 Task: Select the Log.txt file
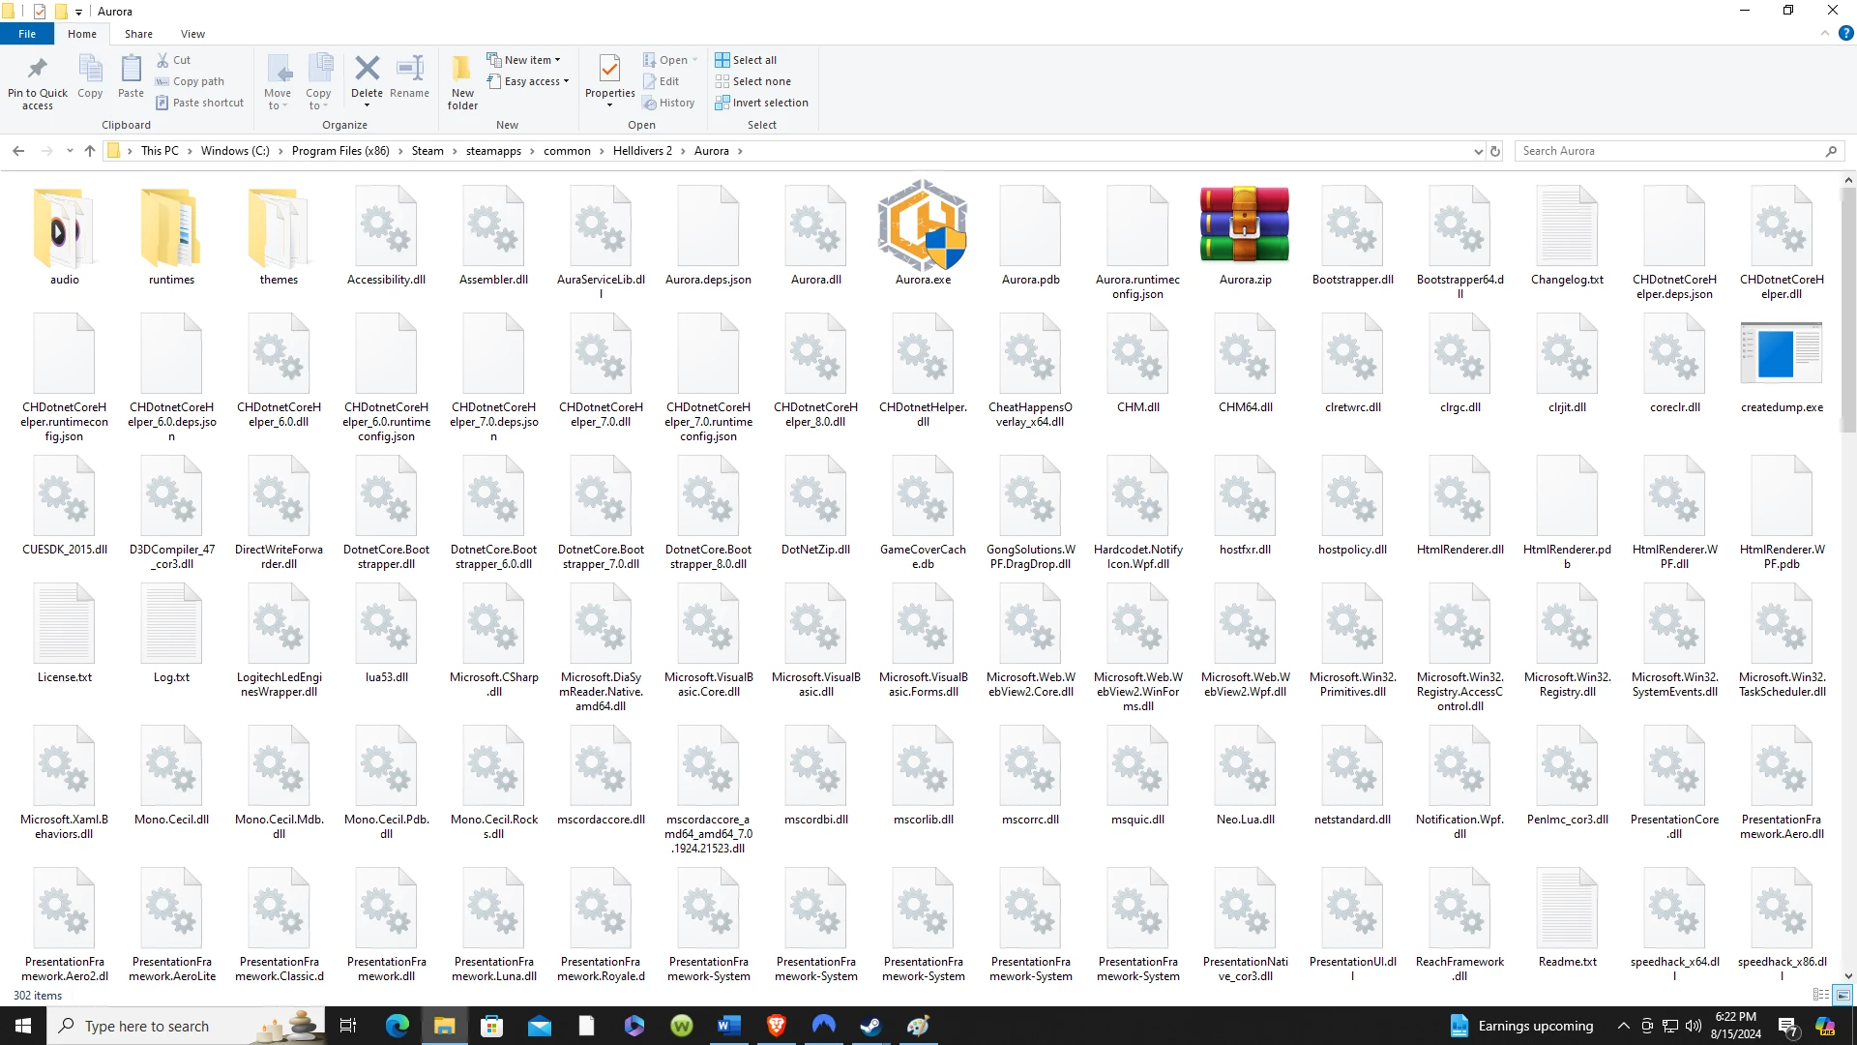(171, 634)
